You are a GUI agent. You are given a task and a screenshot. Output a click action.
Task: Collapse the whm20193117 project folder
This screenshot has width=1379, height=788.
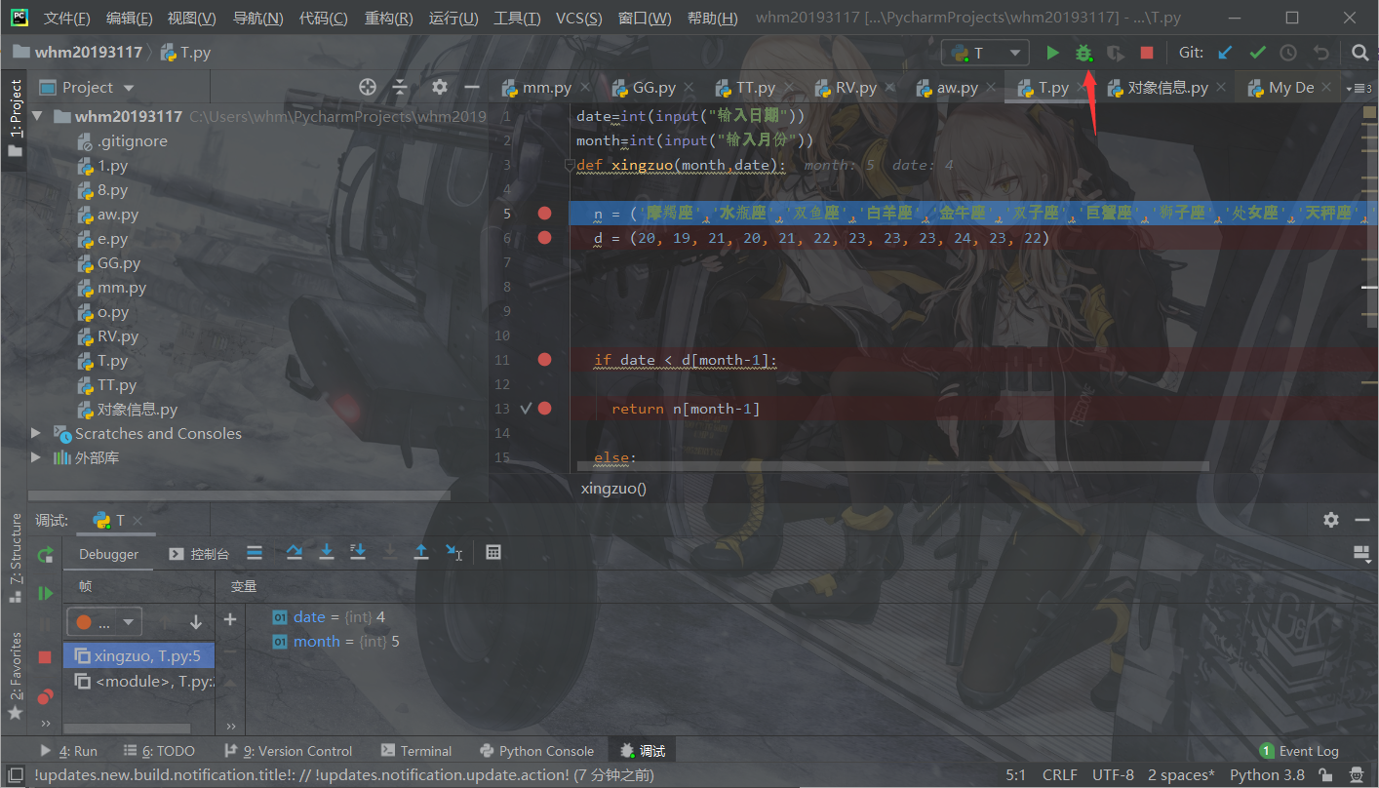pos(38,116)
